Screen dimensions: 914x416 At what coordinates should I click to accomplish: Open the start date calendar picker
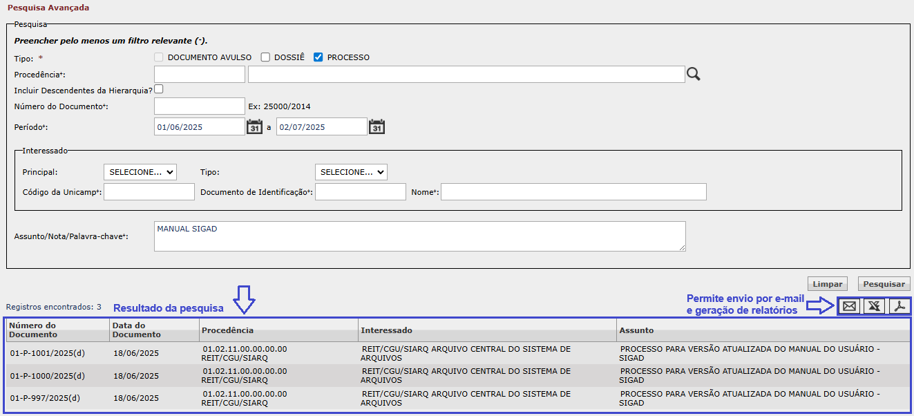(254, 127)
